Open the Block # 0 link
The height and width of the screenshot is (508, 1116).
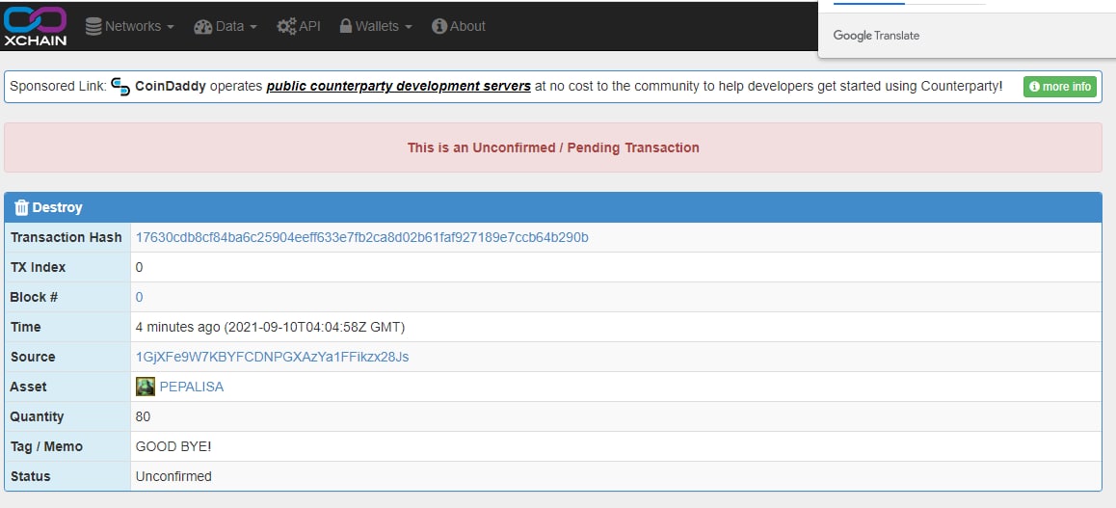click(x=140, y=297)
